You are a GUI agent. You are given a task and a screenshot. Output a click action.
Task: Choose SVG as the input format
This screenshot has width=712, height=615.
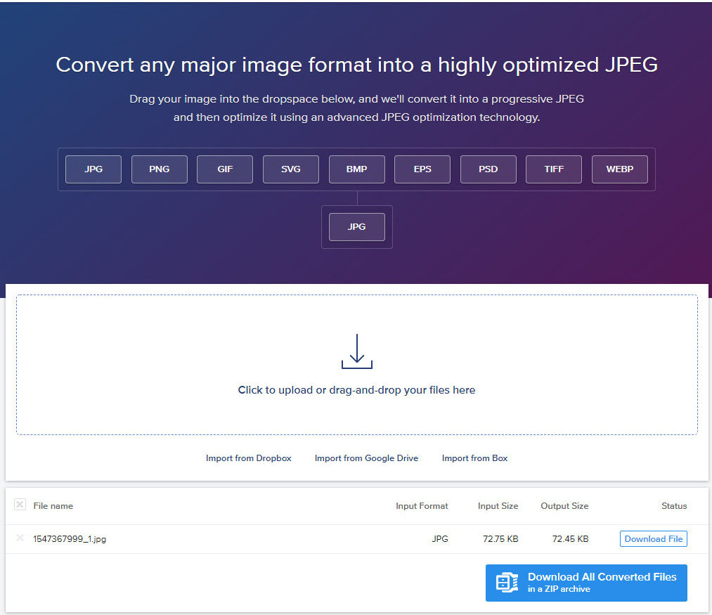pos(290,169)
